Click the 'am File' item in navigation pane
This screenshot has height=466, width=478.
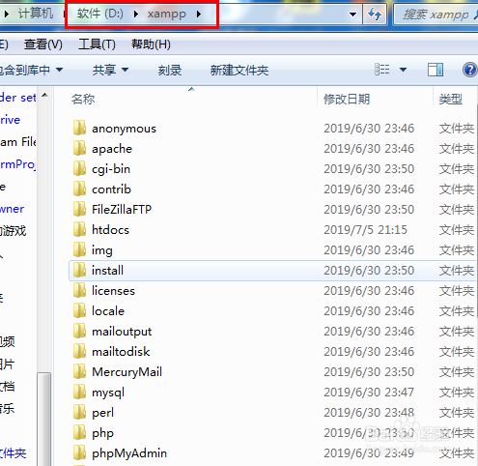[18, 142]
